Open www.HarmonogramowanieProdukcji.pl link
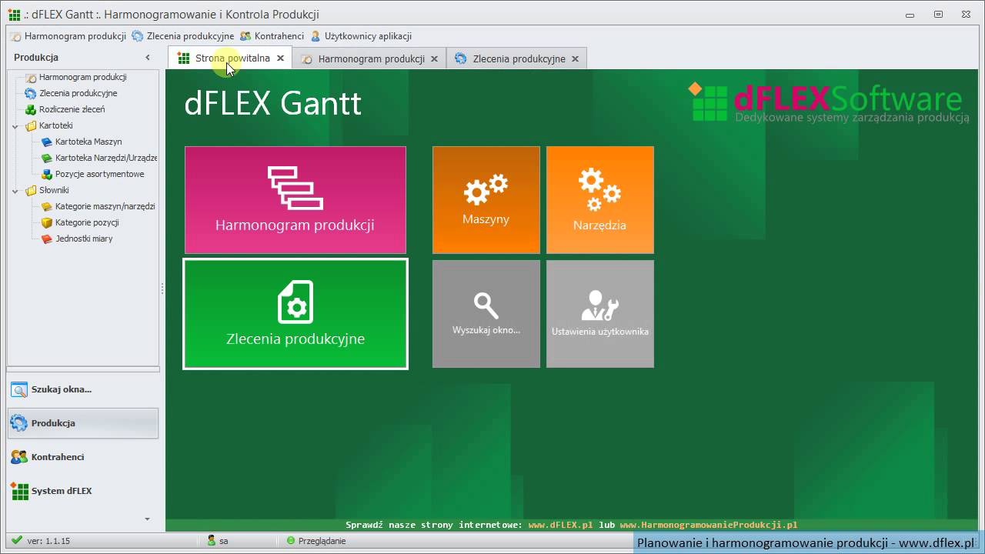Image resolution: width=985 pixels, height=554 pixels. [x=708, y=525]
